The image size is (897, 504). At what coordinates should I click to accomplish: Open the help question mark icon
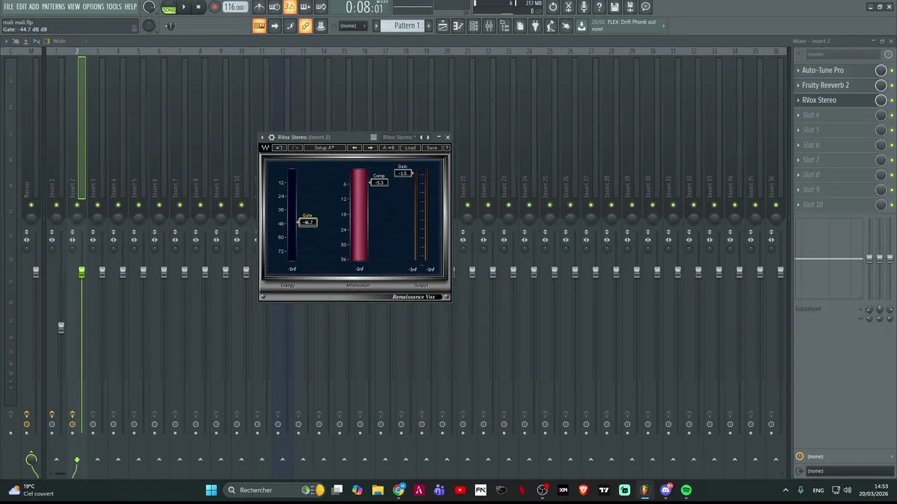tap(599, 7)
